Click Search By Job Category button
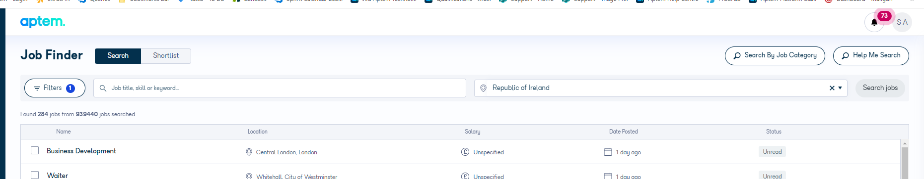 [x=775, y=55]
